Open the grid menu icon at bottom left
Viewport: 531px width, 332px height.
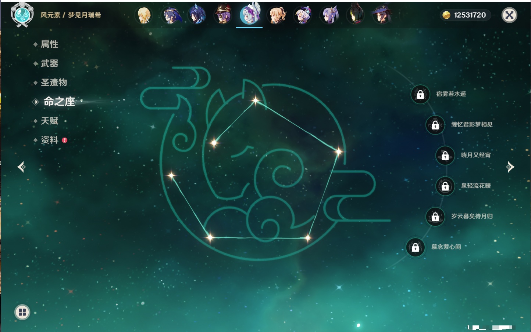[22, 312]
